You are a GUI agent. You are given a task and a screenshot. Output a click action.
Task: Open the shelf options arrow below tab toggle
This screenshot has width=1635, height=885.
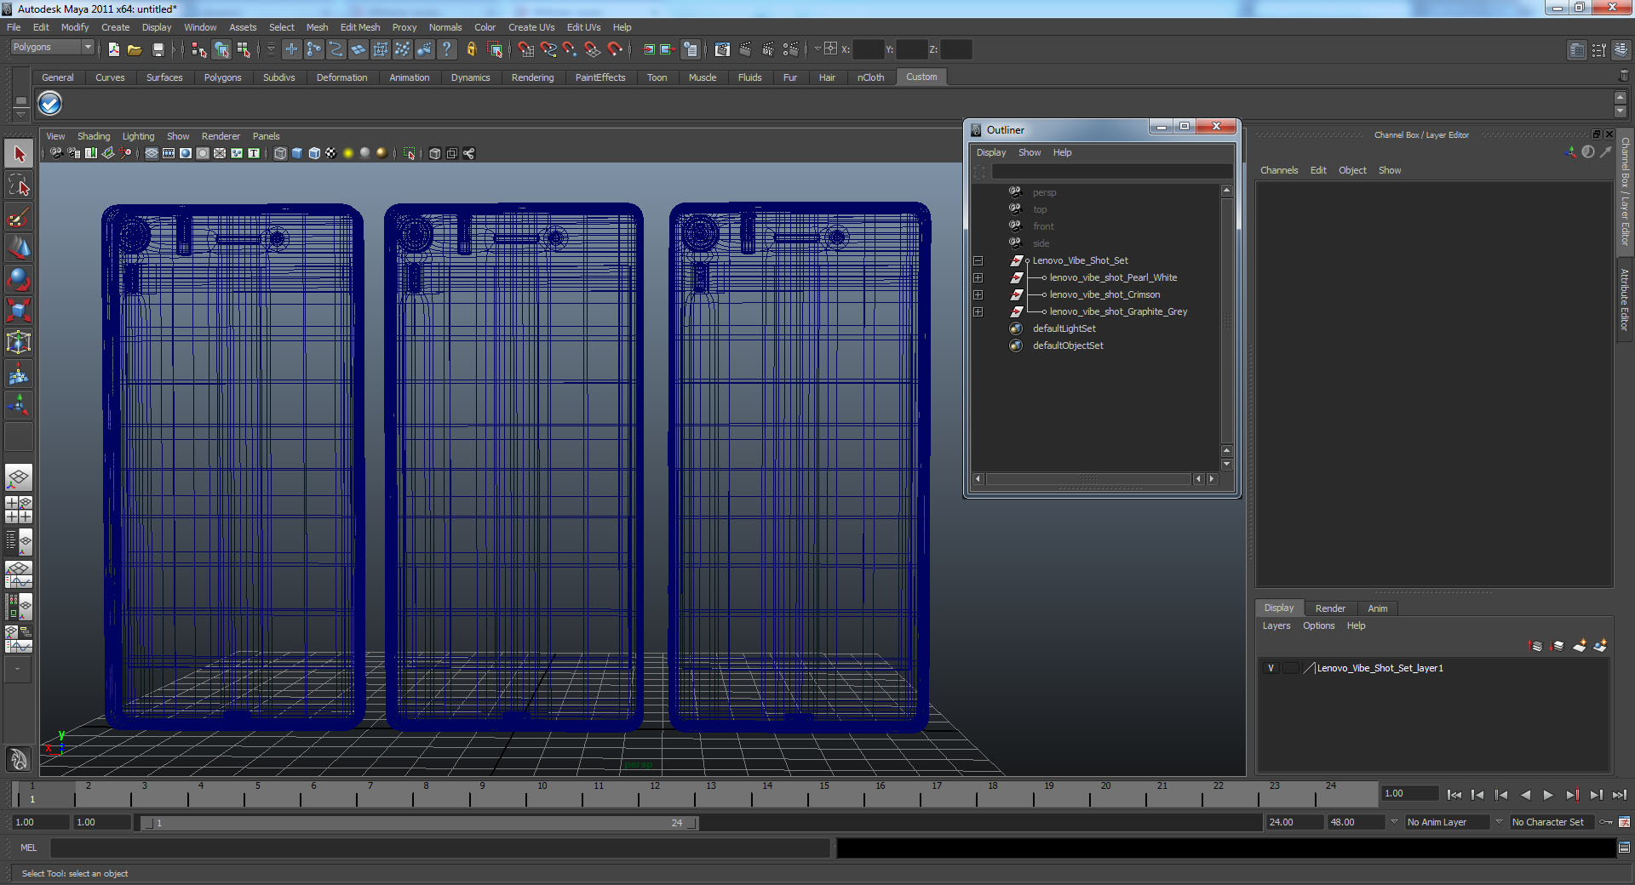[21, 113]
